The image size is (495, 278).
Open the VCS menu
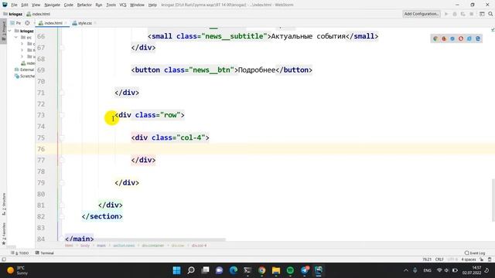(x=123, y=5)
